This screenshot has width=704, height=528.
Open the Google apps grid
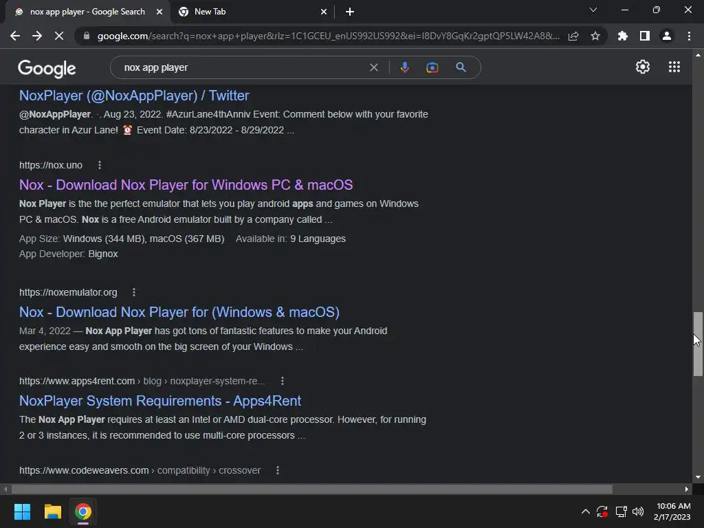pos(674,67)
